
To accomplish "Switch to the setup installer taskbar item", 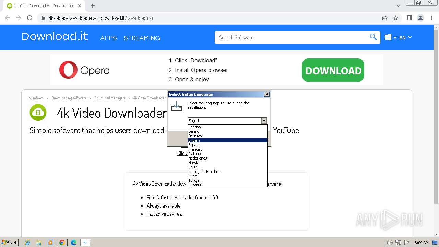I will (x=85, y=243).
